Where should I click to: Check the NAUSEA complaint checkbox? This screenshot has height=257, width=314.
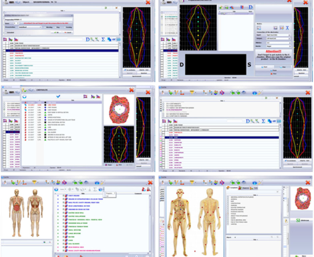[x=228, y=218]
